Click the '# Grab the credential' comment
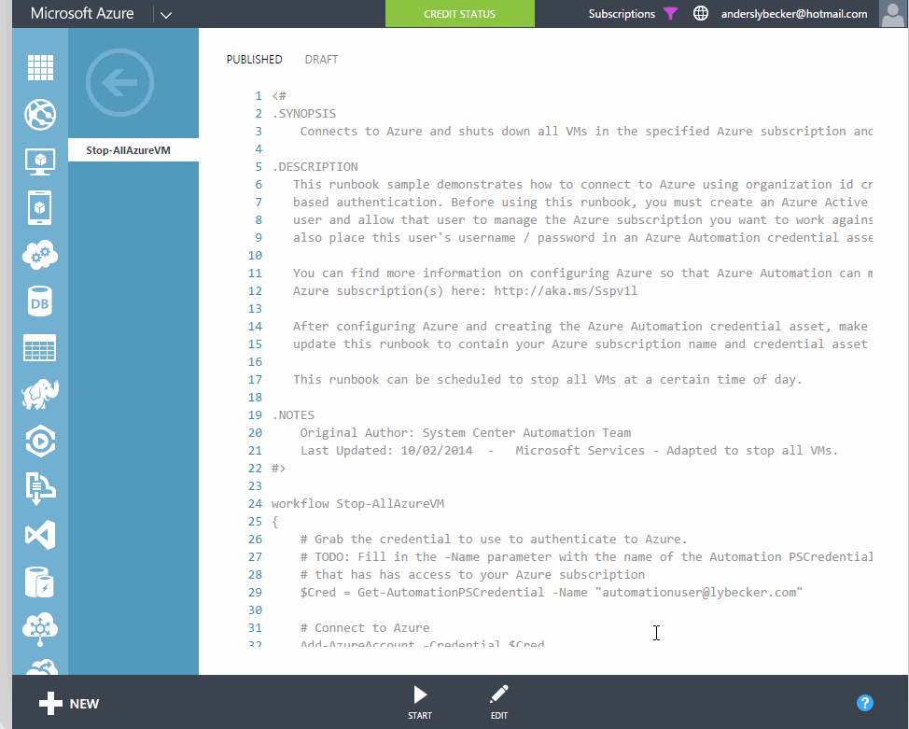 [x=494, y=540]
